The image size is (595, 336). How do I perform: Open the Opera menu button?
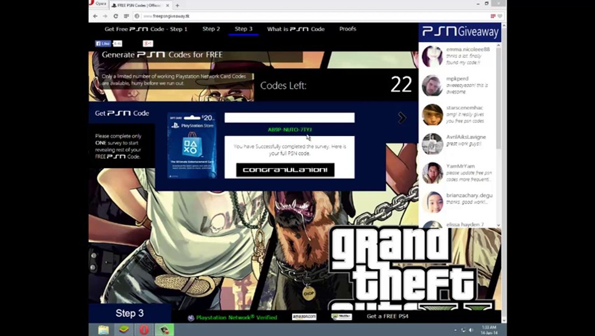tap(98, 4)
